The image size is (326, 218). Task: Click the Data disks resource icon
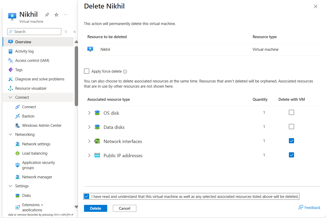pyautogui.click(x=97, y=127)
